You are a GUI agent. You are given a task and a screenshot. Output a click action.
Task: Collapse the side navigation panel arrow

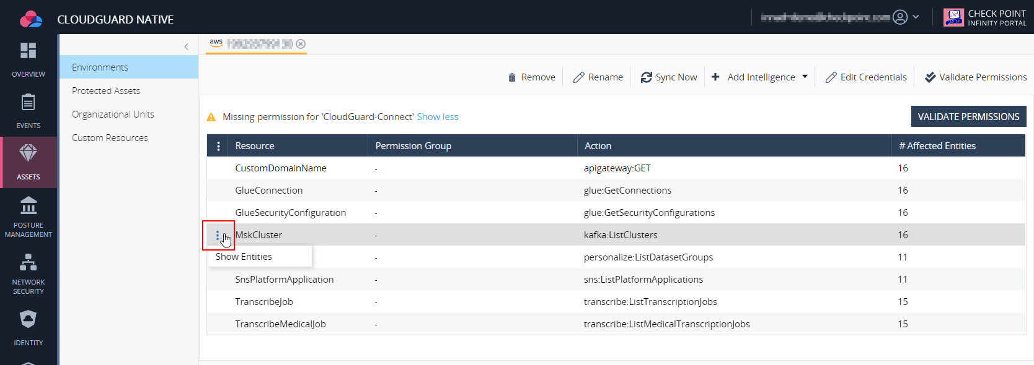point(186,46)
